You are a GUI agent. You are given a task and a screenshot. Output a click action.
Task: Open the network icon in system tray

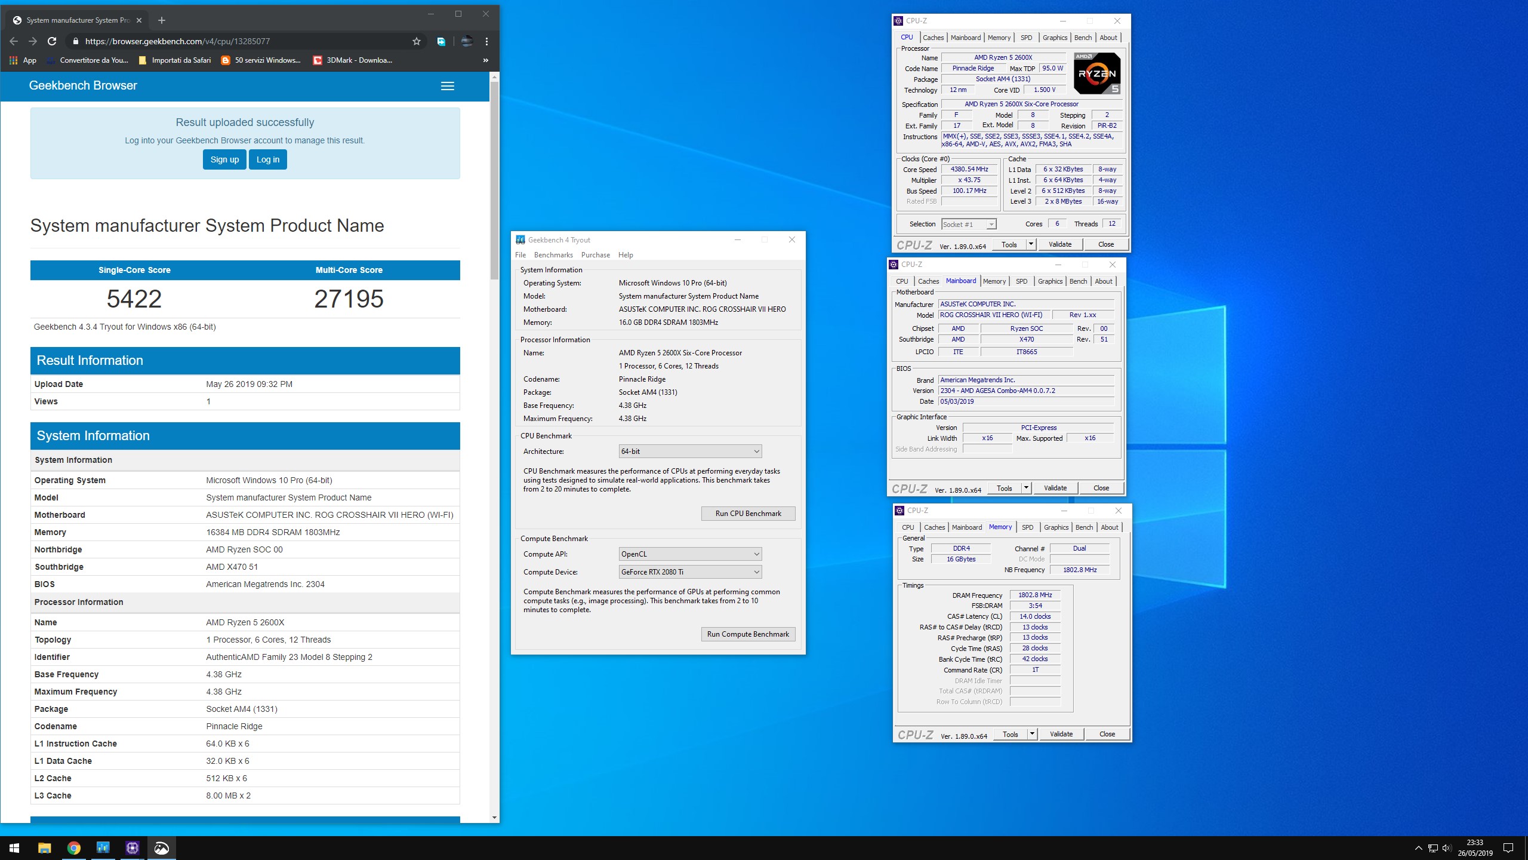(x=1432, y=848)
